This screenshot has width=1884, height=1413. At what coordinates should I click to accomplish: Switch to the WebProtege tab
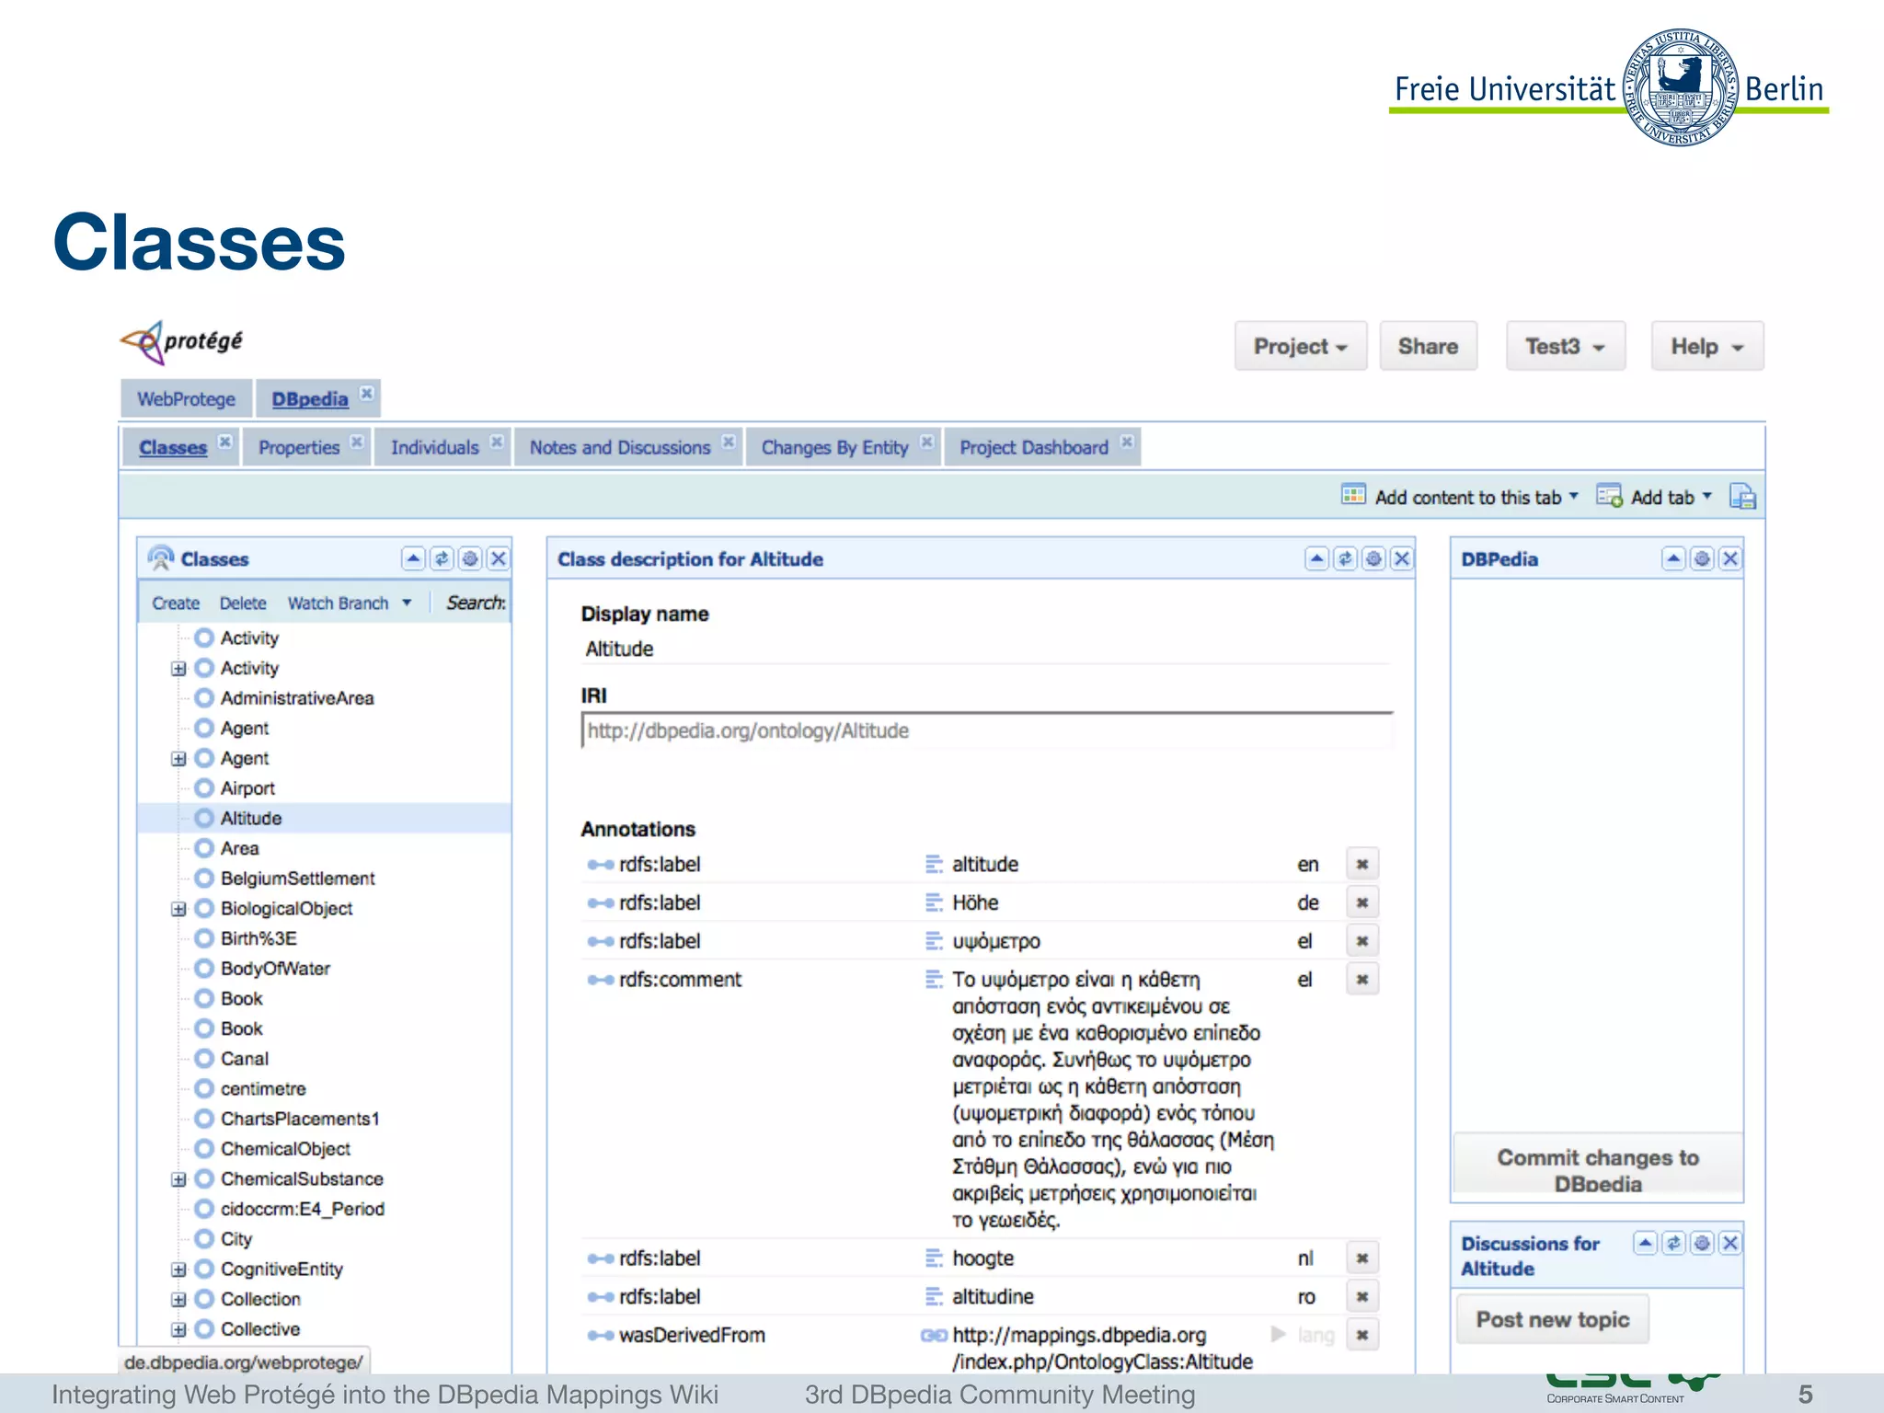(186, 399)
